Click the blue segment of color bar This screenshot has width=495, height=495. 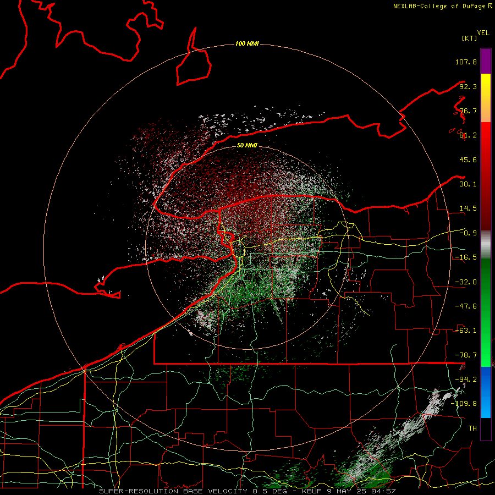tap(486, 392)
